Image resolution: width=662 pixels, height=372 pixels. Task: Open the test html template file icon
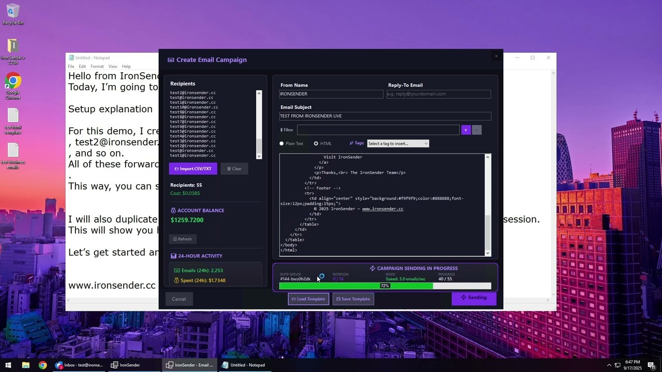[x=13, y=121]
